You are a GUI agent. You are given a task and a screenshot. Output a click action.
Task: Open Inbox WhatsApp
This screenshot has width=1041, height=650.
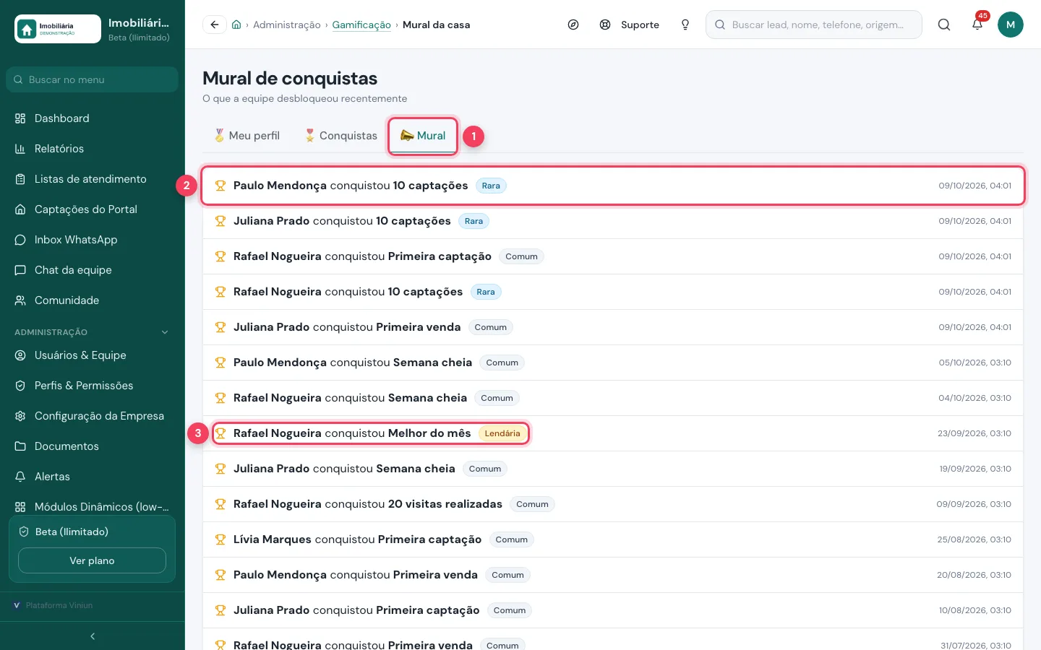(93, 240)
